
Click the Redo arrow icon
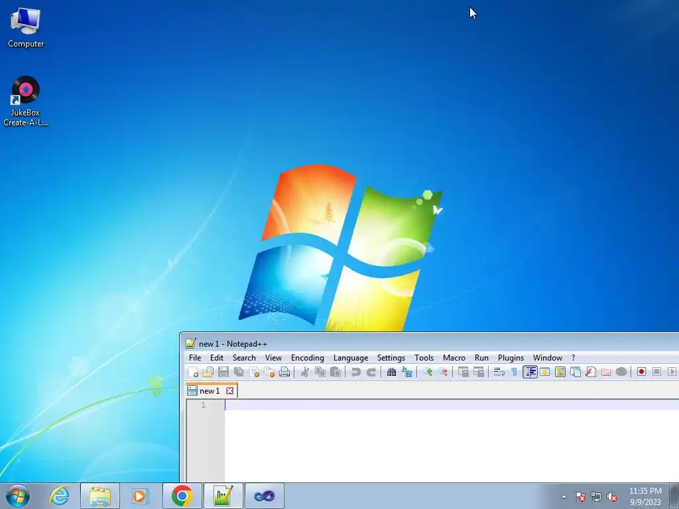[x=371, y=372]
